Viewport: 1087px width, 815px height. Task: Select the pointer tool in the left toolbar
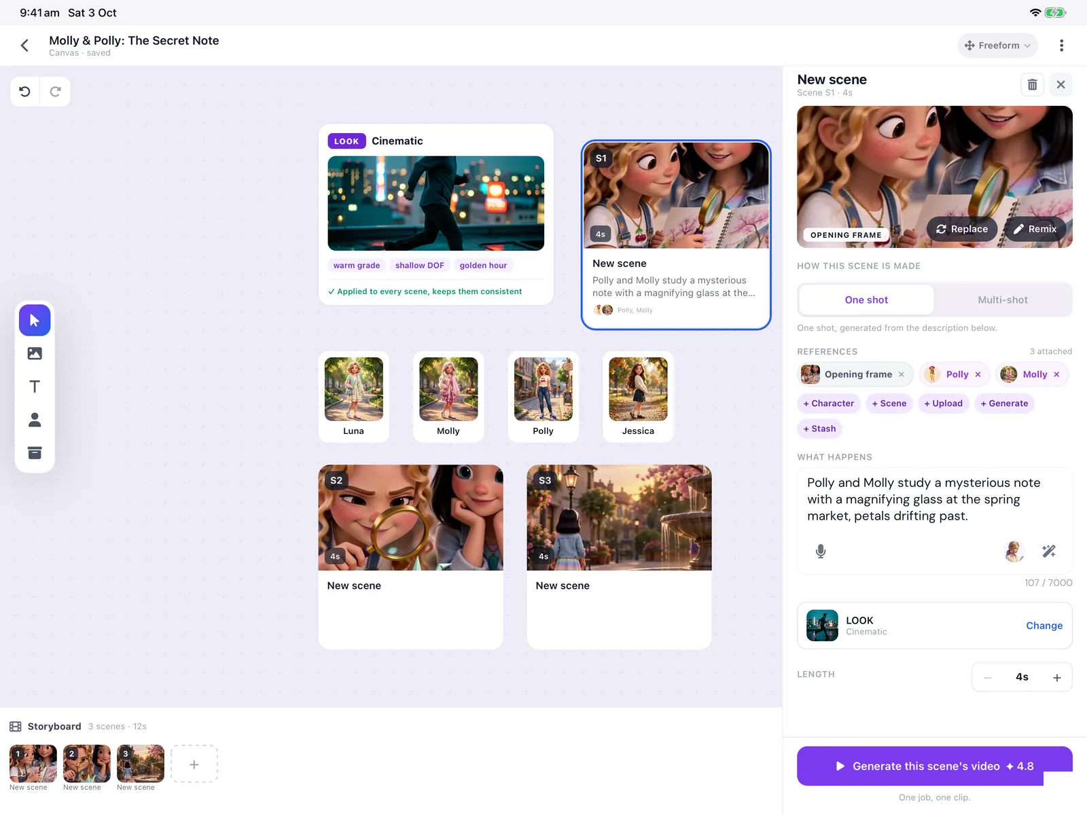click(x=35, y=320)
